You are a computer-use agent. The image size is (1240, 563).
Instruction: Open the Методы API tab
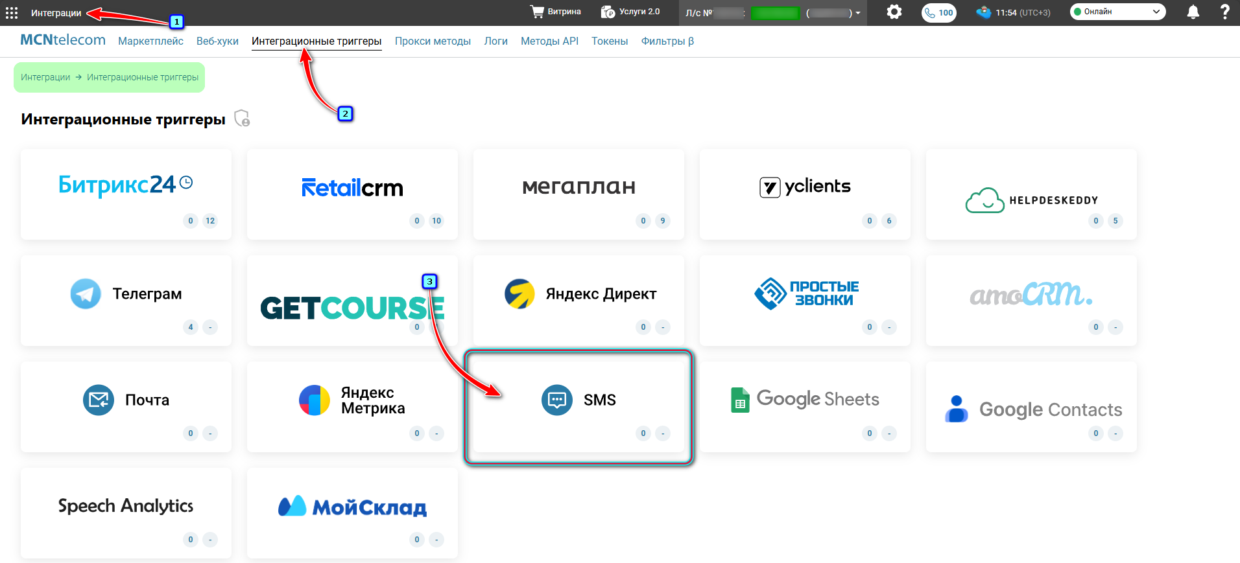point(549,41)
